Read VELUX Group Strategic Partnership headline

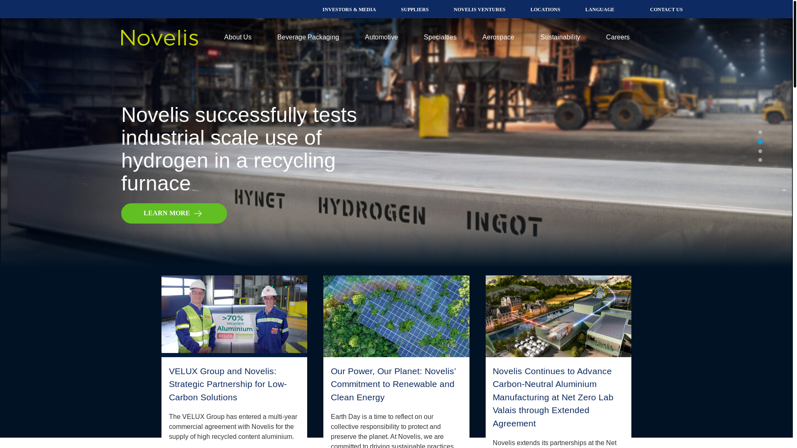(228, 384)
